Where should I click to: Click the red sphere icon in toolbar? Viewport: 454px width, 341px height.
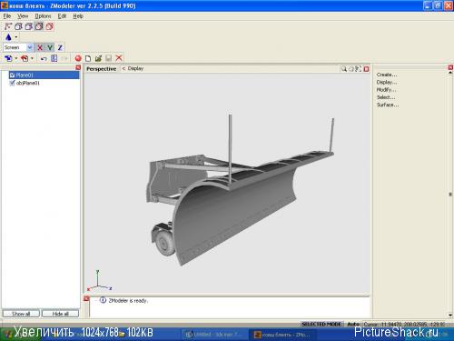click(78, 58)
